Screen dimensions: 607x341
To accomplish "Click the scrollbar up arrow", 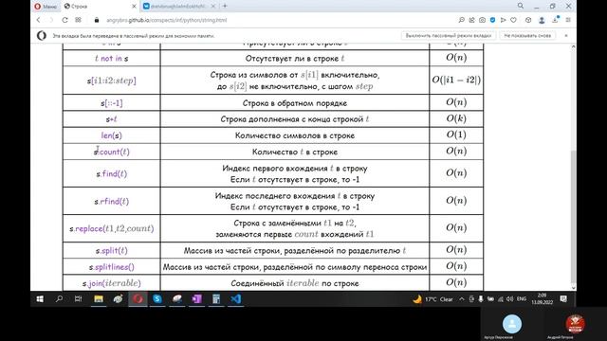I will [x=573, y=46].
